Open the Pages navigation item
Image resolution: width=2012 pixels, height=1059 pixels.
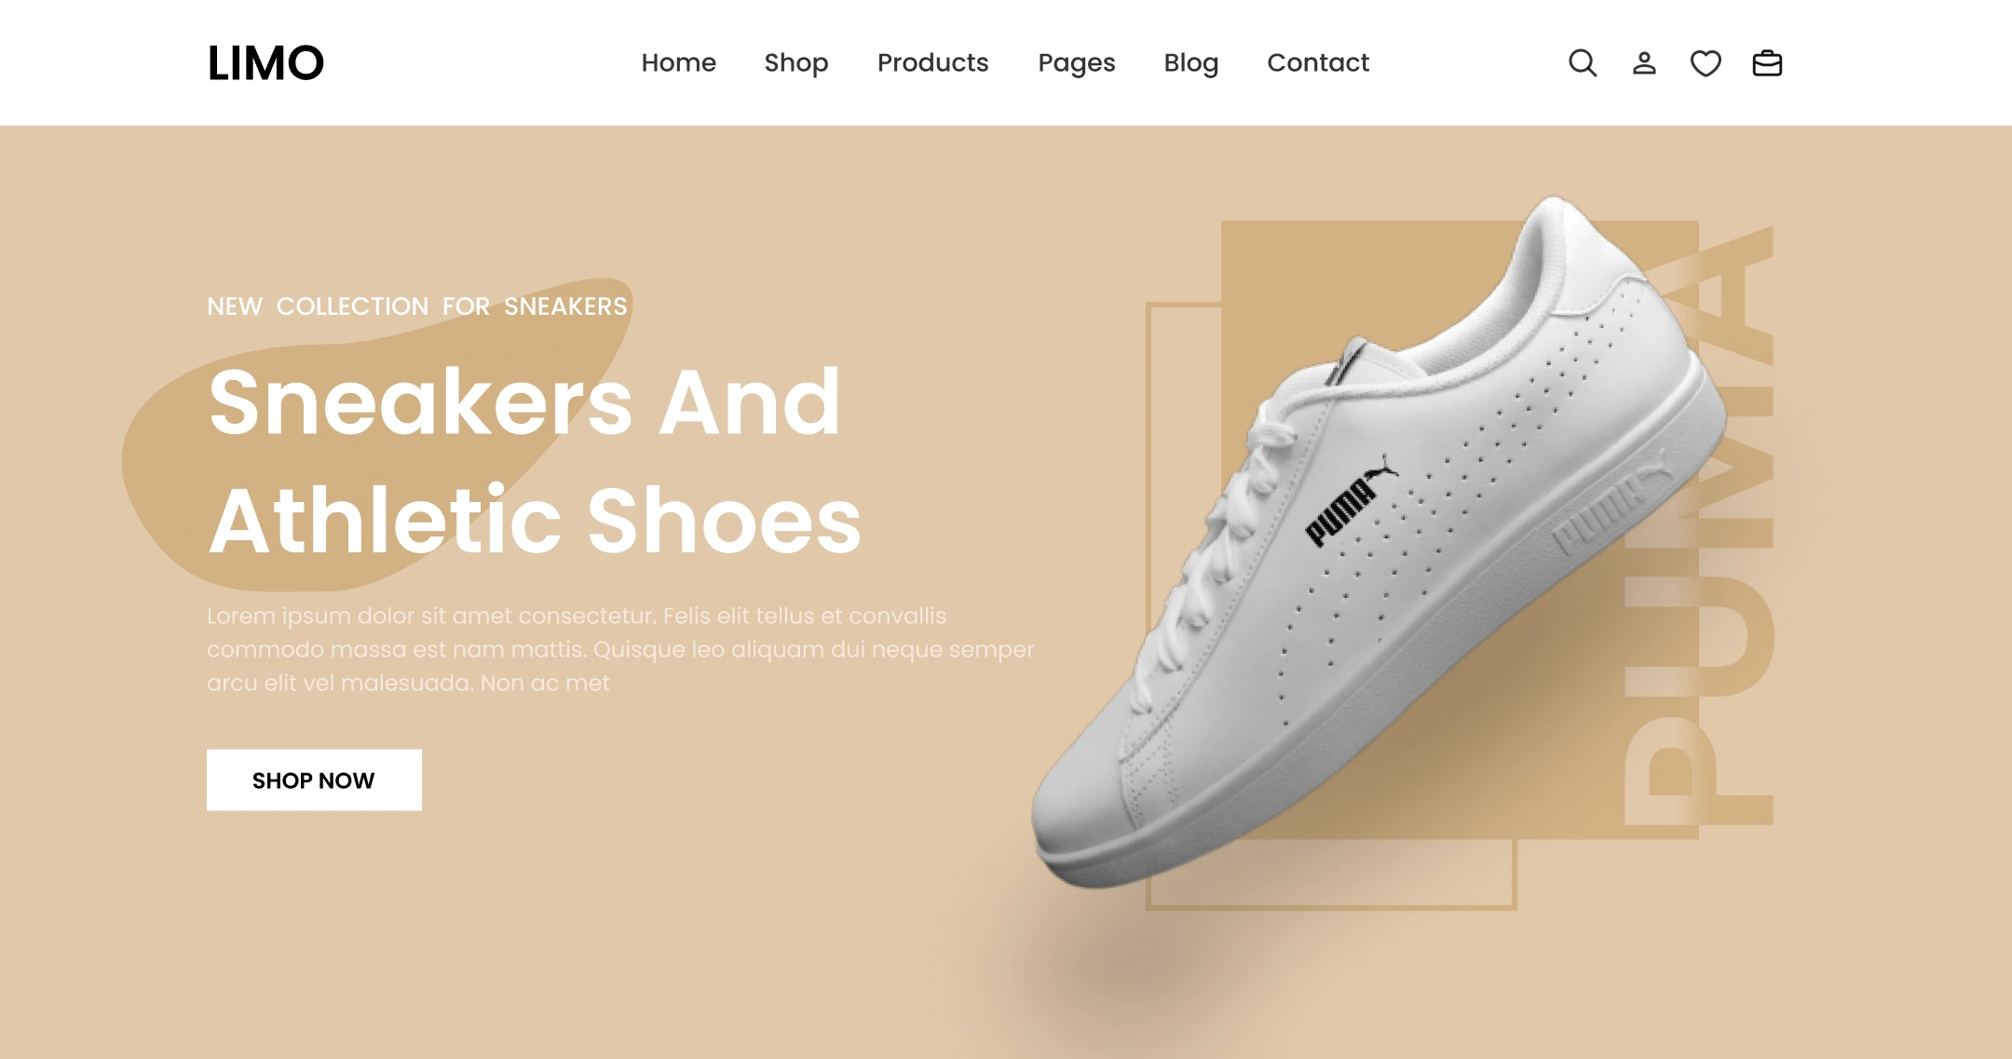[x=1077, y=62]
